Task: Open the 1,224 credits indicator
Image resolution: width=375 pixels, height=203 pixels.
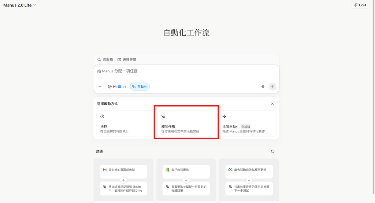Action: pyautogui.click(x=360, y=5)
